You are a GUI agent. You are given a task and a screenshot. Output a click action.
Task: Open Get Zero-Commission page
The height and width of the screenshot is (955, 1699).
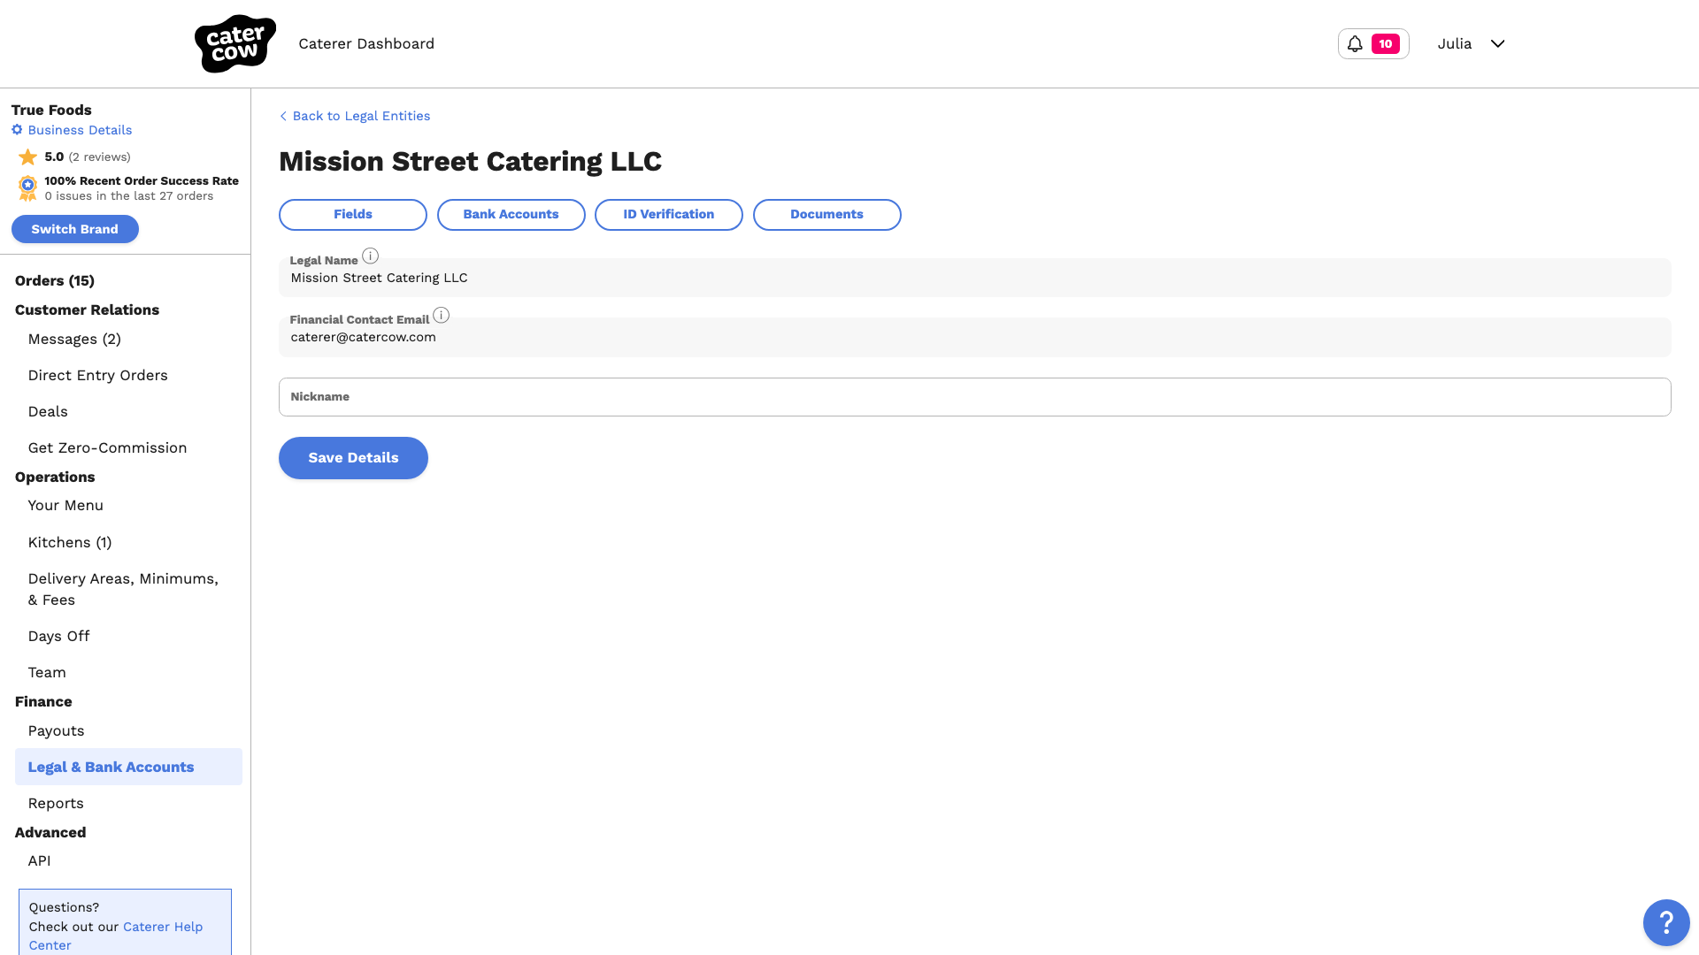coord(107,448)
